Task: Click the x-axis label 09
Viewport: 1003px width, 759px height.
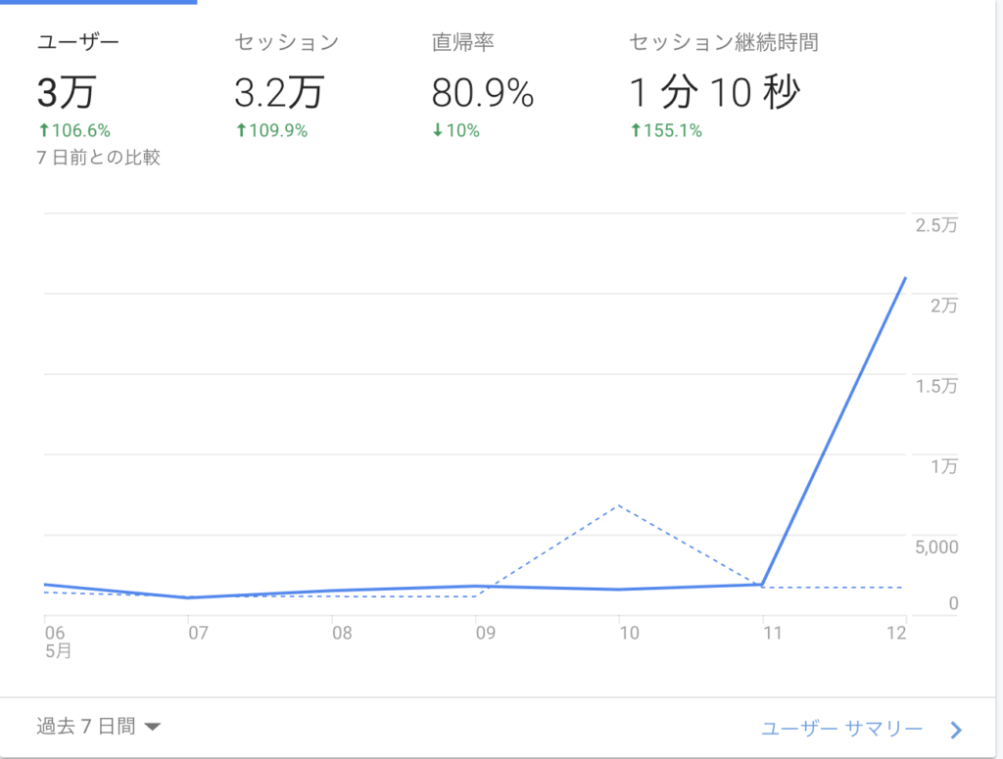Action: 486,633
